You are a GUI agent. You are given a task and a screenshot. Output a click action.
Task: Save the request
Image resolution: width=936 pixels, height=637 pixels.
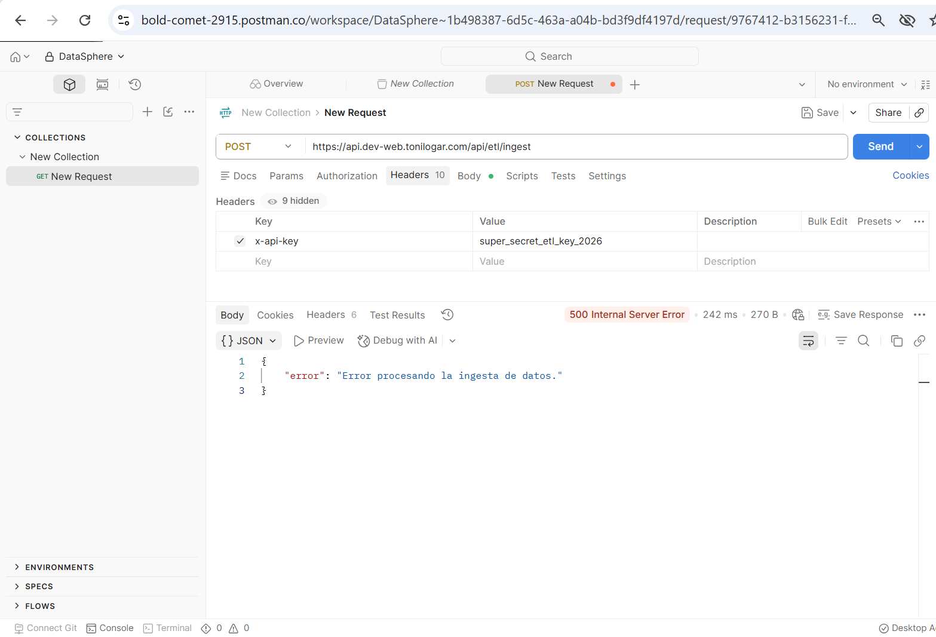820,112
